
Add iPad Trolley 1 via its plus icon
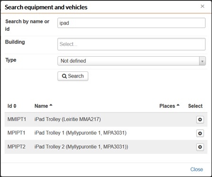tap(200, 133)
